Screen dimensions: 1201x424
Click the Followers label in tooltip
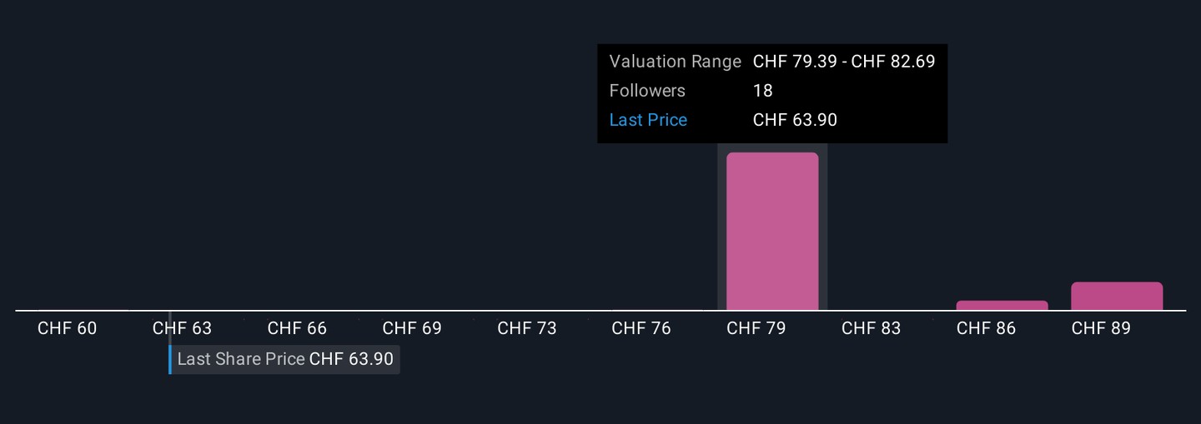647,91
